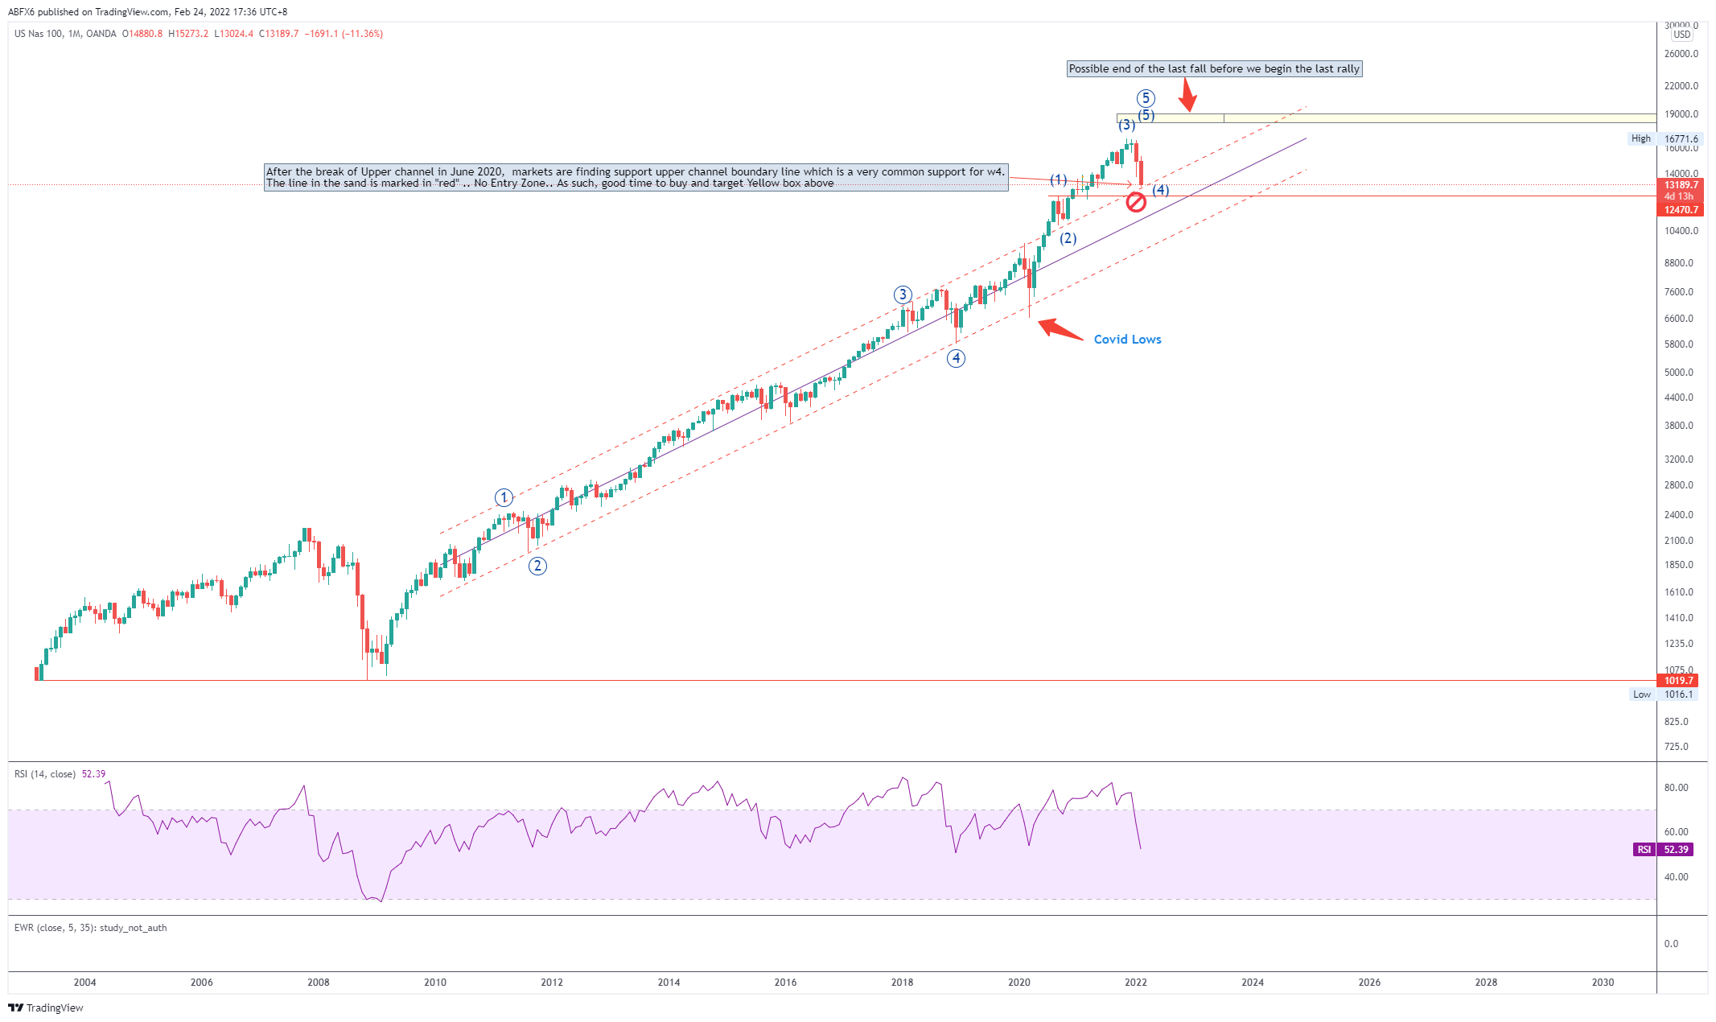Select the 'Possible end of the last fall' note
Image resolution: width=1716 pixels, height=1022 pixels.
(1214, 68)
